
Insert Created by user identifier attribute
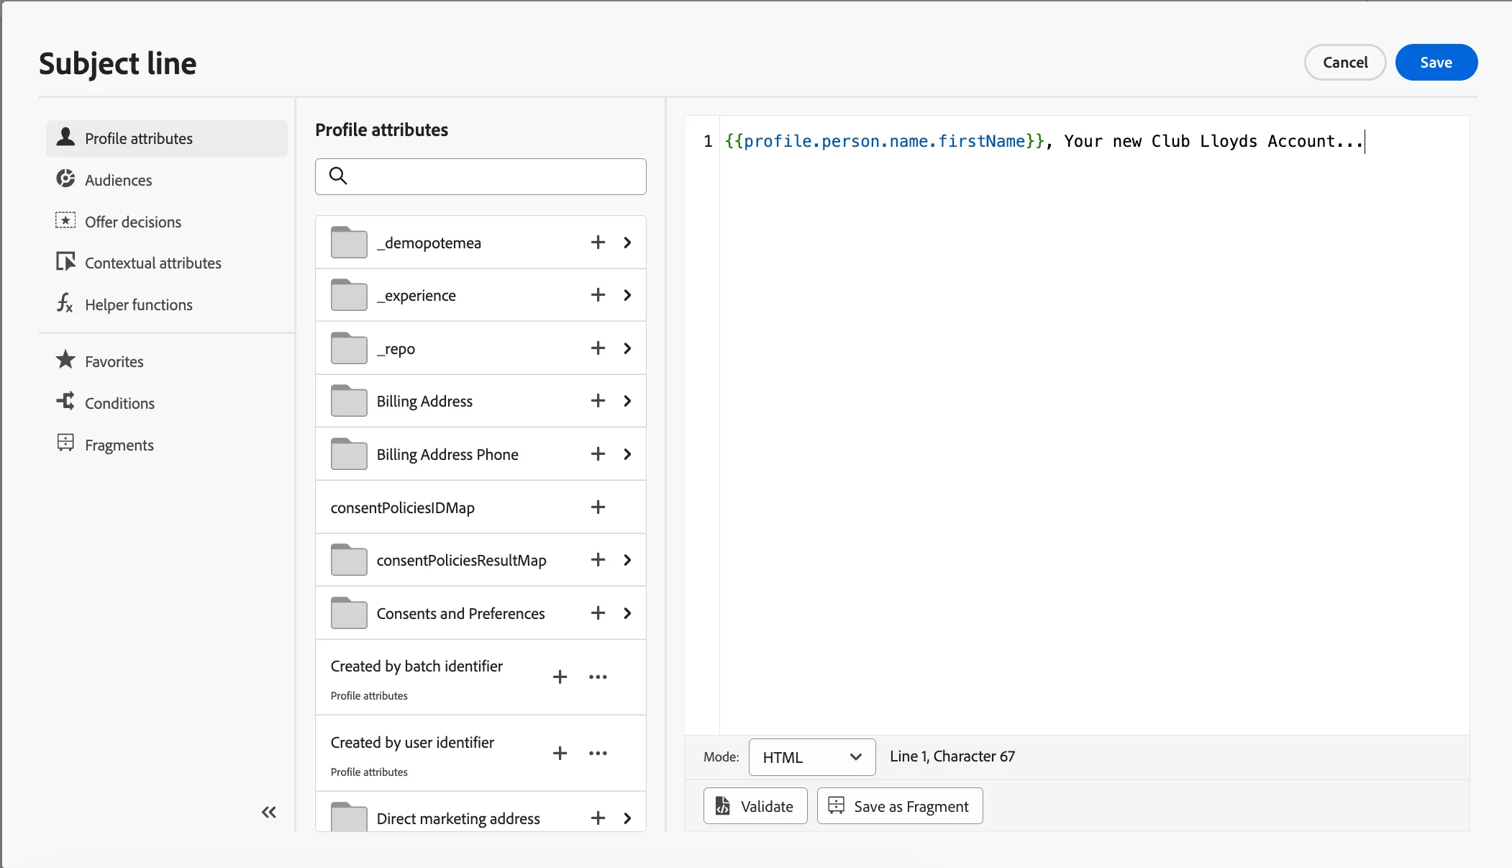(x=560, y=754)
